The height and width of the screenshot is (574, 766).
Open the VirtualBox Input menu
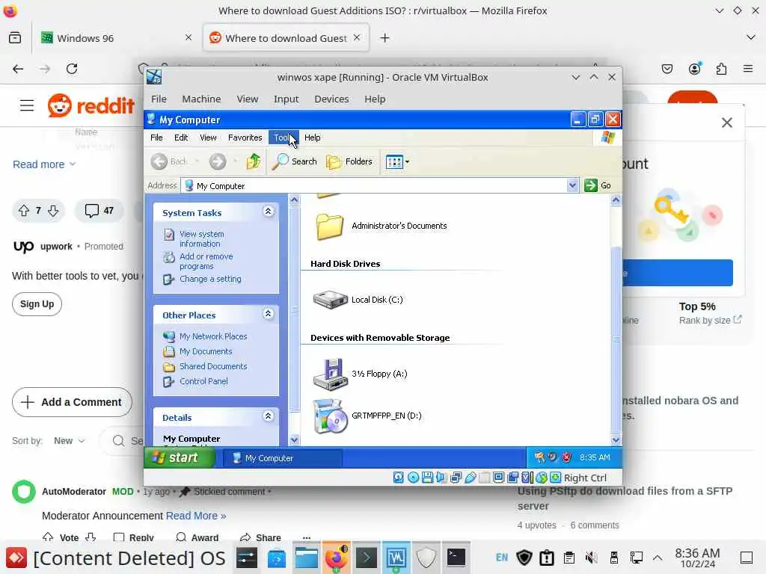(x=286, y=99)
